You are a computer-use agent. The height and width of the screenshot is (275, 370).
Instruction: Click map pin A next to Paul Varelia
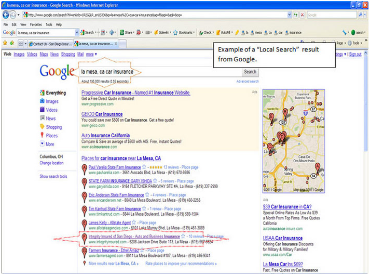[x=84, y=169]
